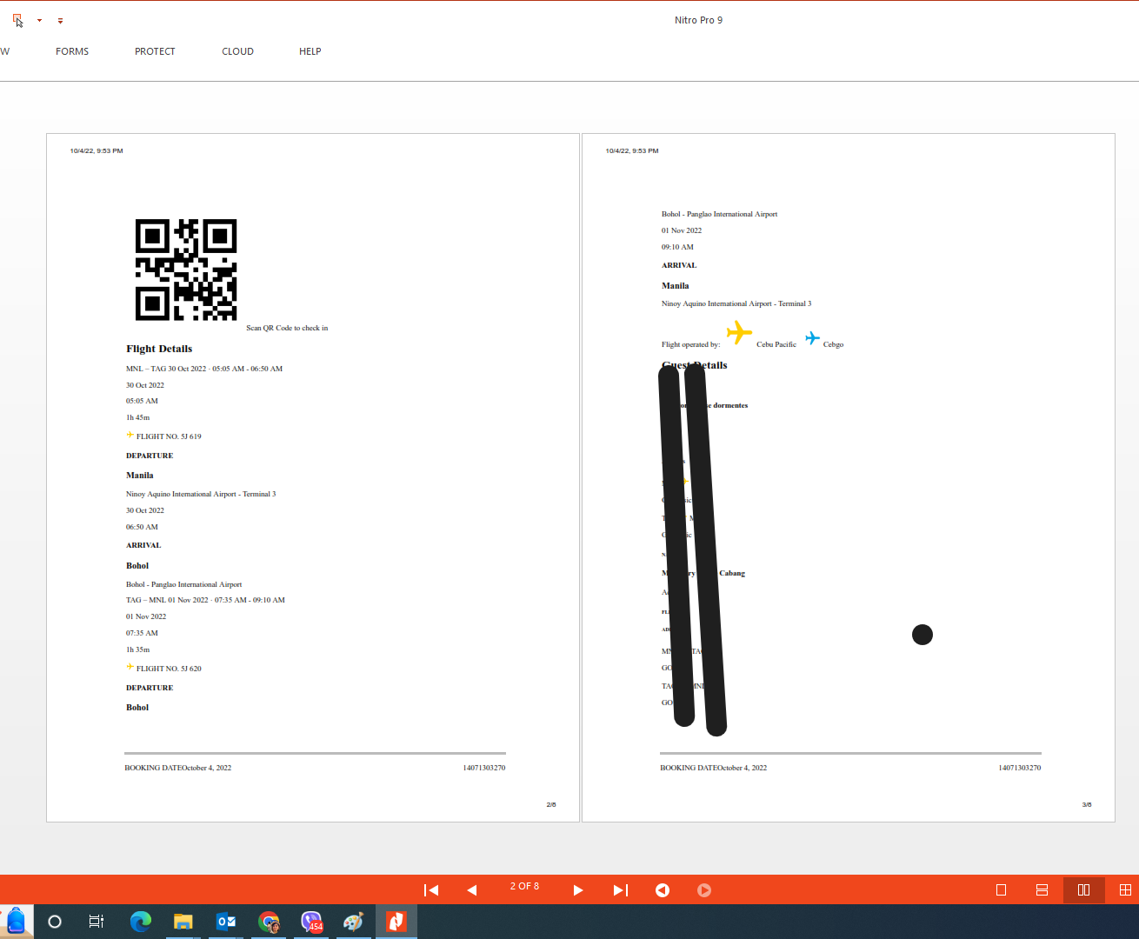
Task: Switch to single page view
Action: (x=1001, y=889)
